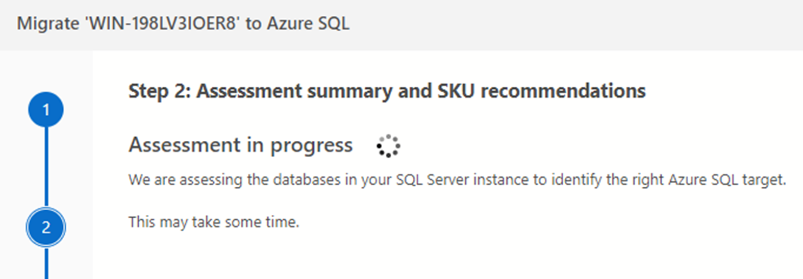Select the highlighted step 2 circle

pyautogui.click(x=46, y=227)
